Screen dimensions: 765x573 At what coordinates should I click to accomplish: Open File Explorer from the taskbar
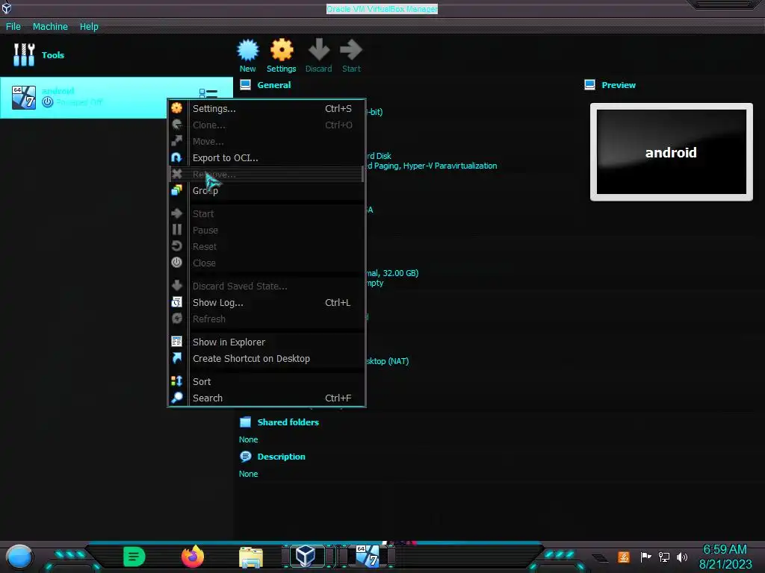251,557
